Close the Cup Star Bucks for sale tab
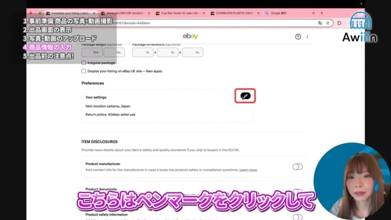Viewport: 391px width, 220px height. point(204,13)
